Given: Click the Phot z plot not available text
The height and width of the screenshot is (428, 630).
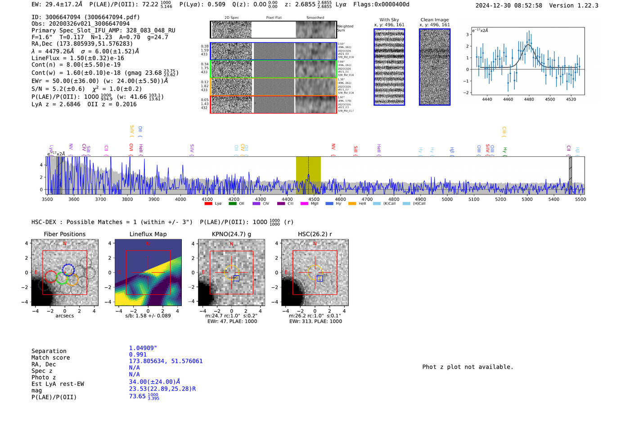Looking at the screenshot, I should [468, 367].
